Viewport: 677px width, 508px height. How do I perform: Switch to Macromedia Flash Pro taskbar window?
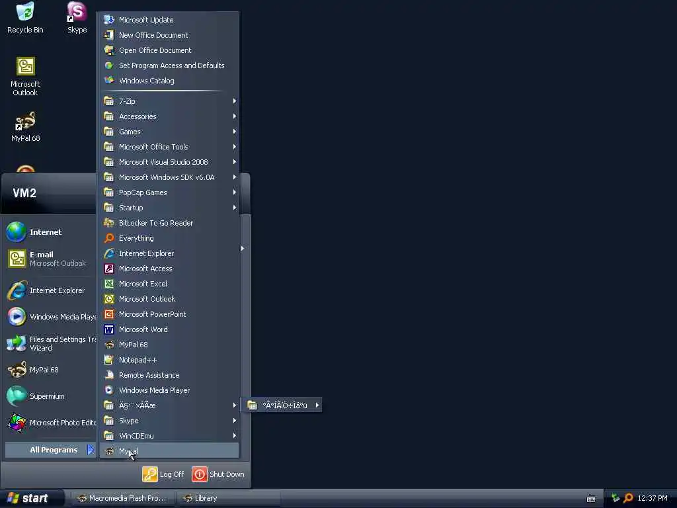(123, 499)
